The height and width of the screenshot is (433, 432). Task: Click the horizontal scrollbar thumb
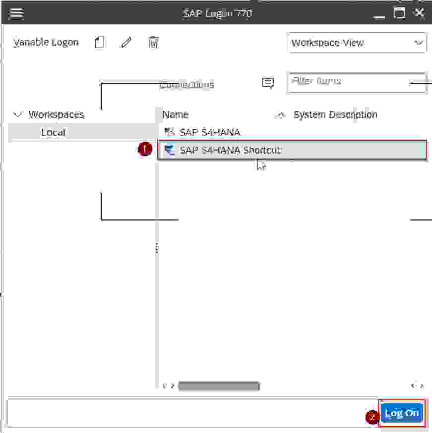tap(218, 386)
